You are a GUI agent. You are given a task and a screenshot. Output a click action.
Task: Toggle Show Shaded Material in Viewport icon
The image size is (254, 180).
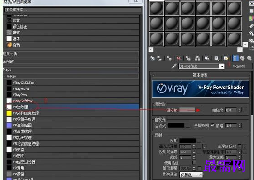[x=226, y=58]
